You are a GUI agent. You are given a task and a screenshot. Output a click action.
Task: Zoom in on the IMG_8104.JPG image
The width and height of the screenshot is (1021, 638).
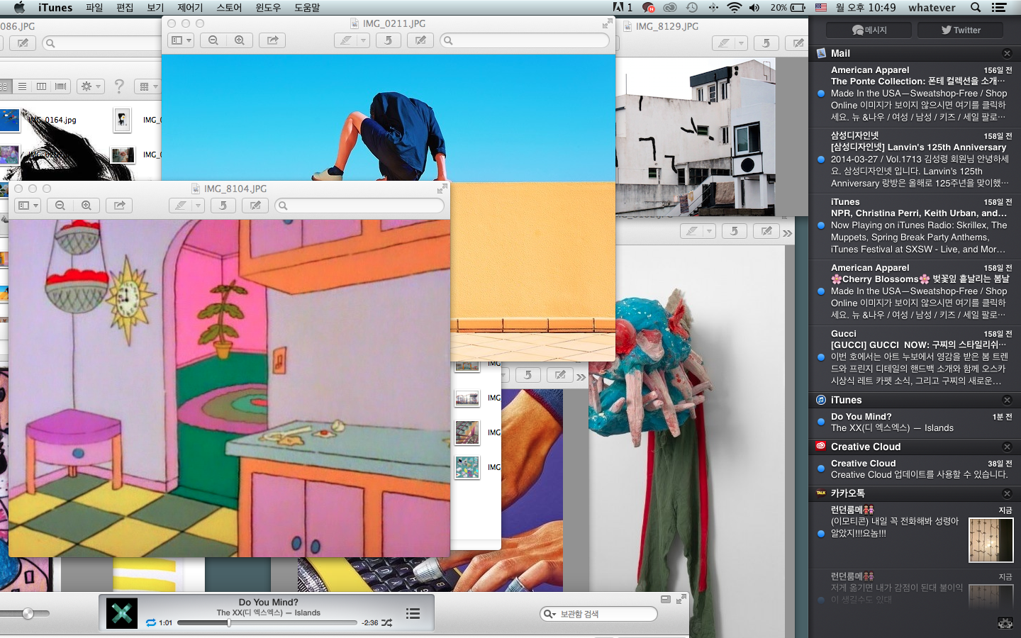tap(87, 206)
